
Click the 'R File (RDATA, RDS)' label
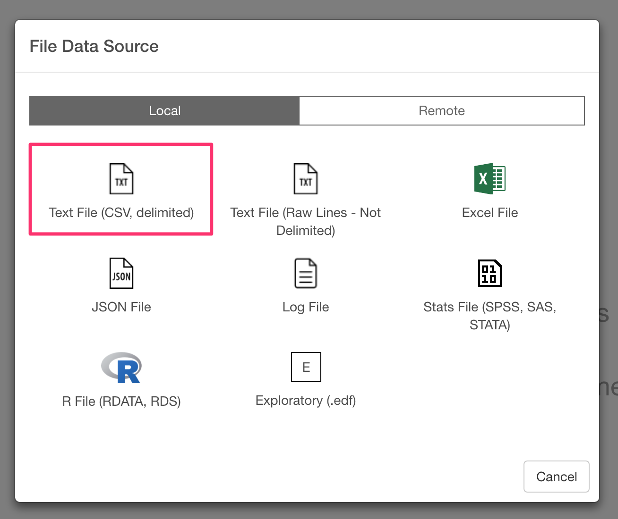(121, 402)
